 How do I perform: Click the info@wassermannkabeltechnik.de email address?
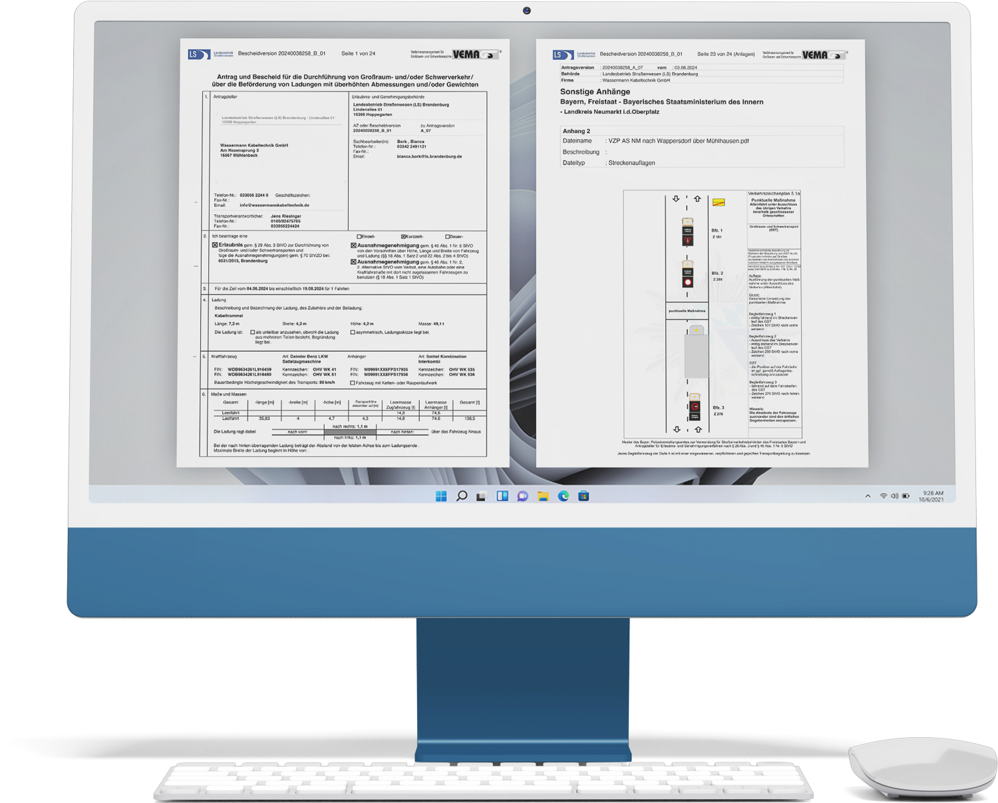(x=274, y=206)
